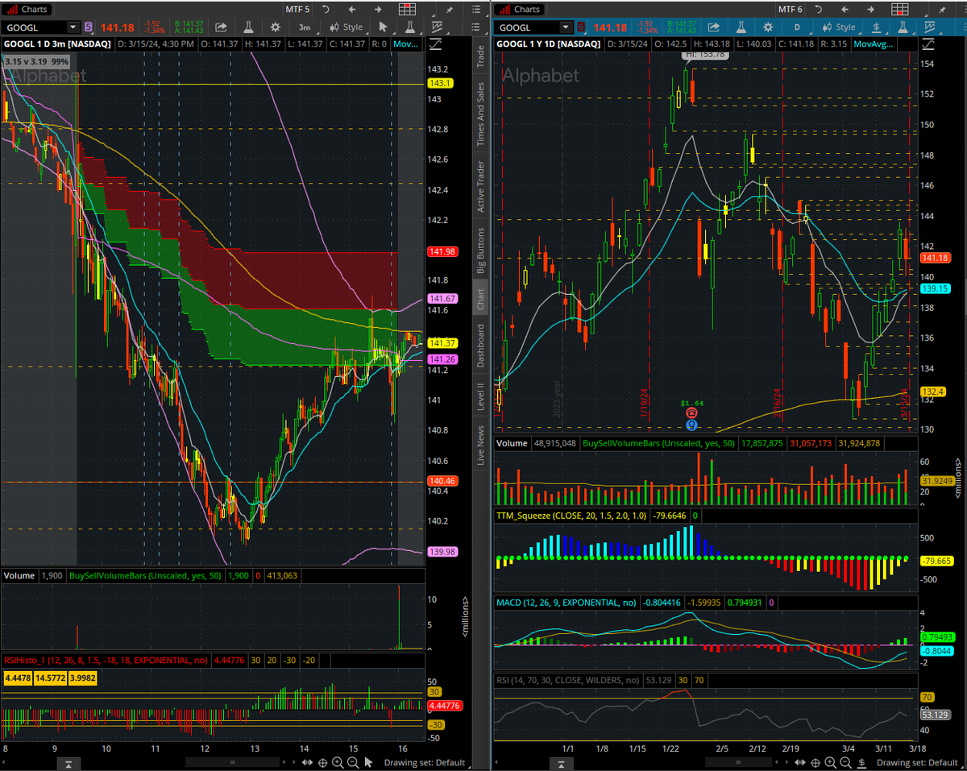967x771 pixels.
Task: Open Patterns flask in right chart toolbar
Action: (x=903, y=27)
